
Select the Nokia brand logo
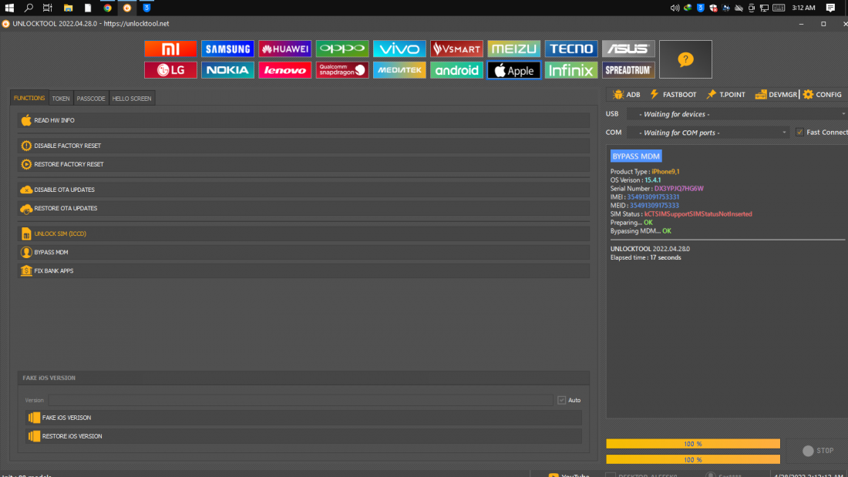point(227,70)
